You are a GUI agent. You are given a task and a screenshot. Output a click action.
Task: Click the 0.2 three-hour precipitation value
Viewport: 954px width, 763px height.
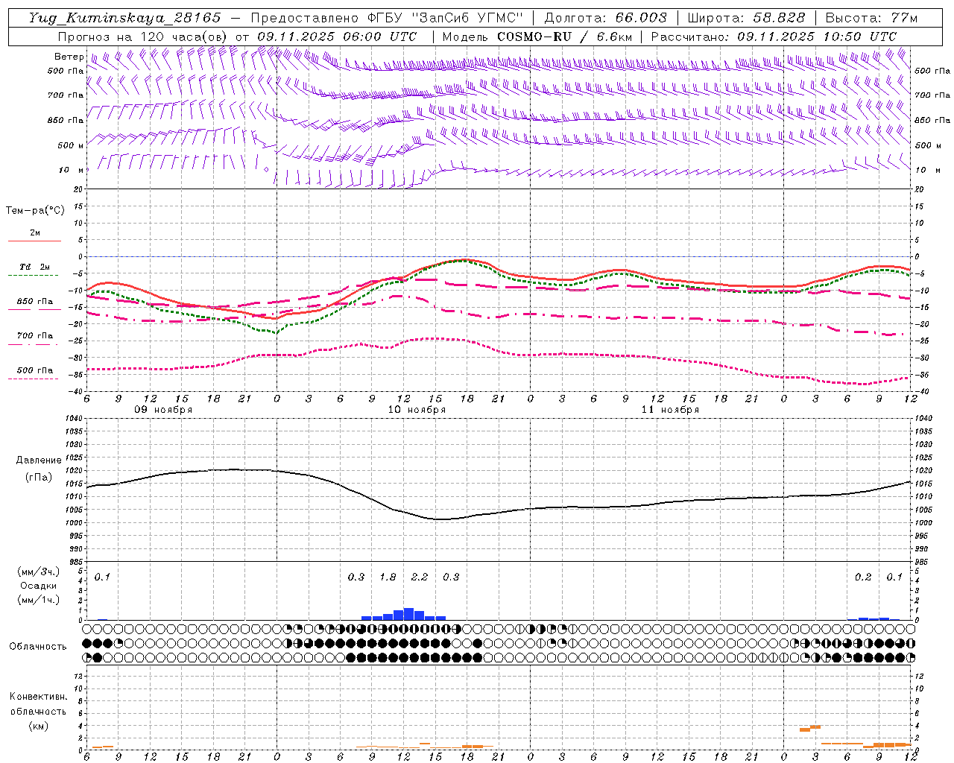pos(863,577)
